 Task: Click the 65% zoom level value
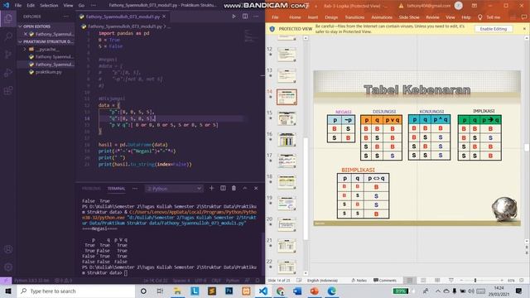pyautogui.click(x=511, y=281)
